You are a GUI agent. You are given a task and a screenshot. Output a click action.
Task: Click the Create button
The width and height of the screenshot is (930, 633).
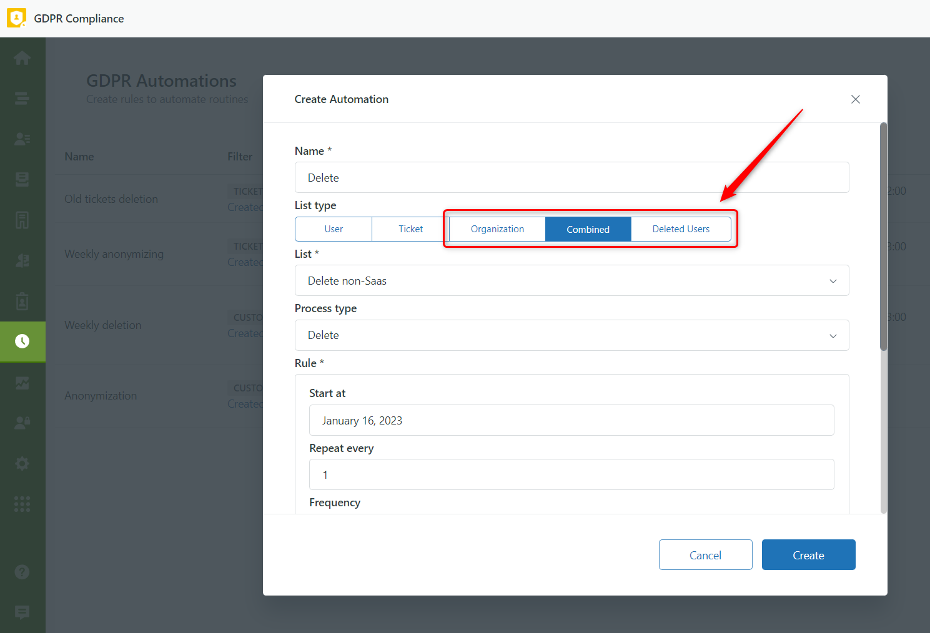tap(808, 555)
